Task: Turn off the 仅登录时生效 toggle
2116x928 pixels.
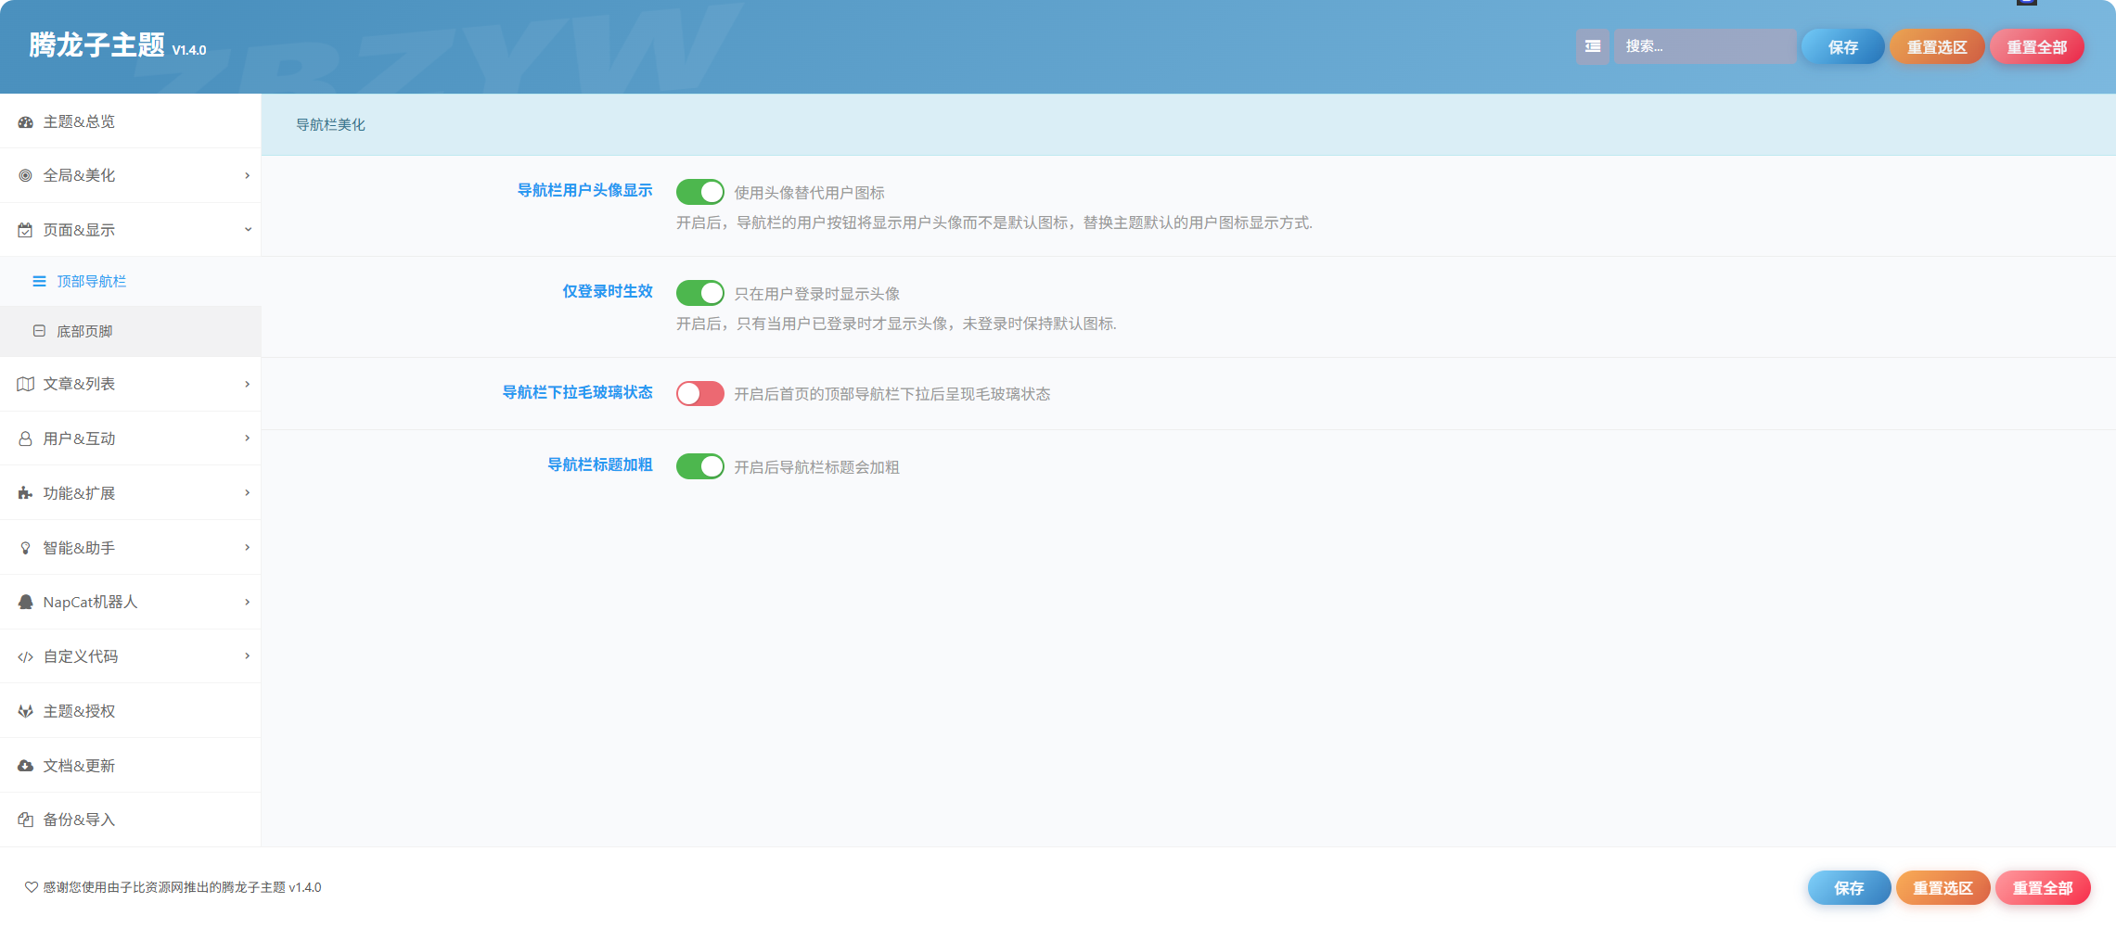Action: point(699,293)
